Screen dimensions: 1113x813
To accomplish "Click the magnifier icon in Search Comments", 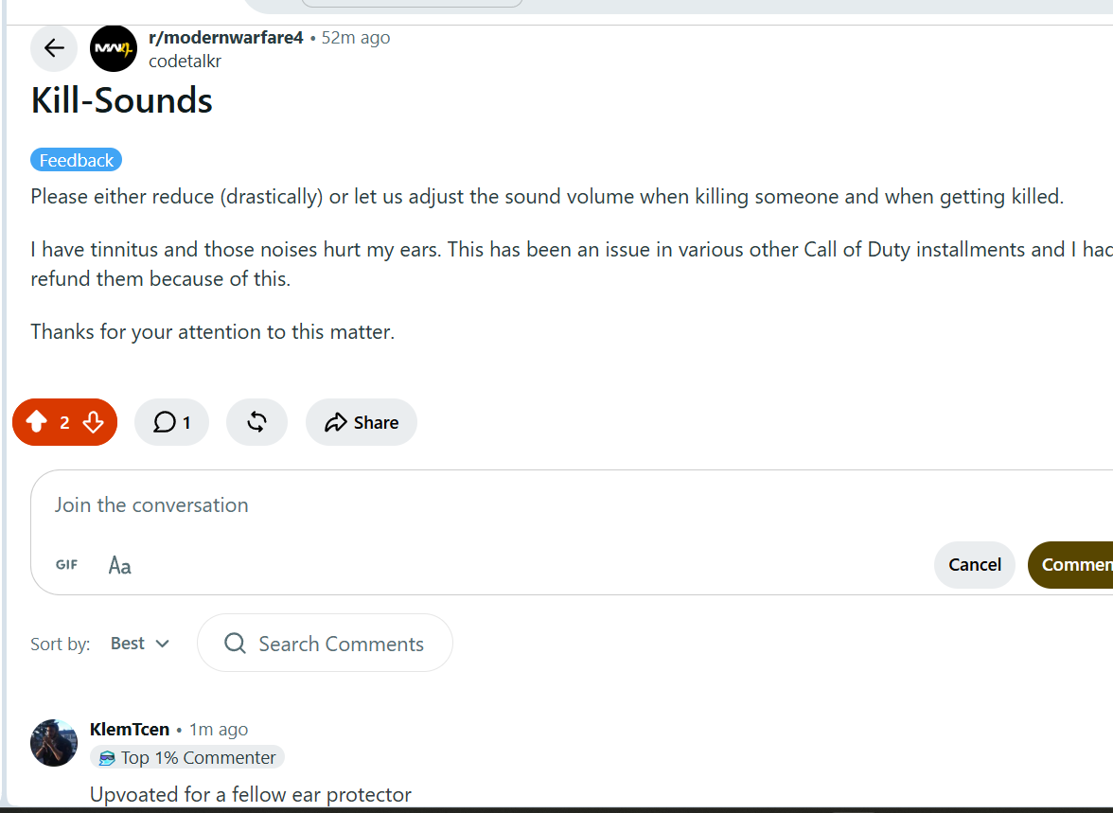I will tap(235, 644).
